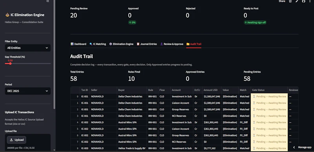Click row 0 'Delta Chem Industries' buyer cell

132,97
